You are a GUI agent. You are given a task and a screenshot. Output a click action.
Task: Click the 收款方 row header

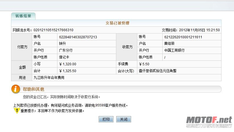[x=127, y=47]
